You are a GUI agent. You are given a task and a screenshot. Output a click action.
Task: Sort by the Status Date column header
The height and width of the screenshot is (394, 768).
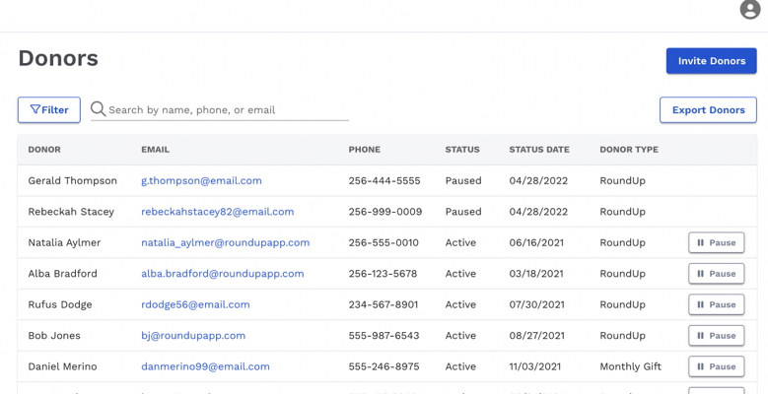538,150
